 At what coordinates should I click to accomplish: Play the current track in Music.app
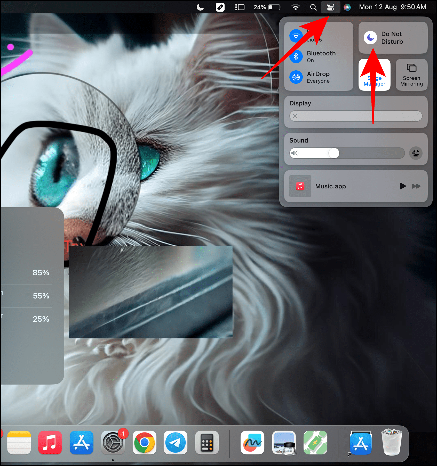402,186
